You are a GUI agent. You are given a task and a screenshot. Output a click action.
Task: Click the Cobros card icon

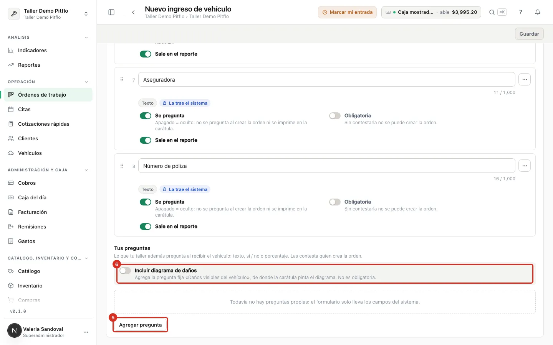[11, 183]
